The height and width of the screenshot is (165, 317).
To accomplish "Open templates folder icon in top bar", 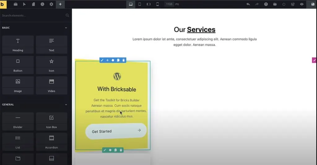I will pyautogui.click(x=275, y=4).
